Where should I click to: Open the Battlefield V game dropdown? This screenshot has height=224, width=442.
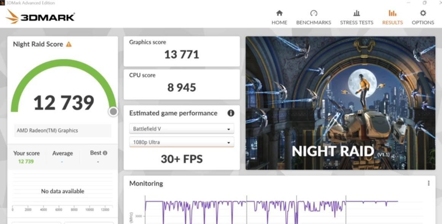coord(182,129)
